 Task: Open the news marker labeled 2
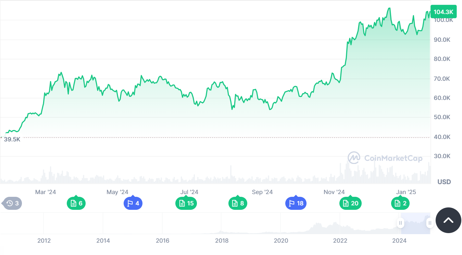400,203
